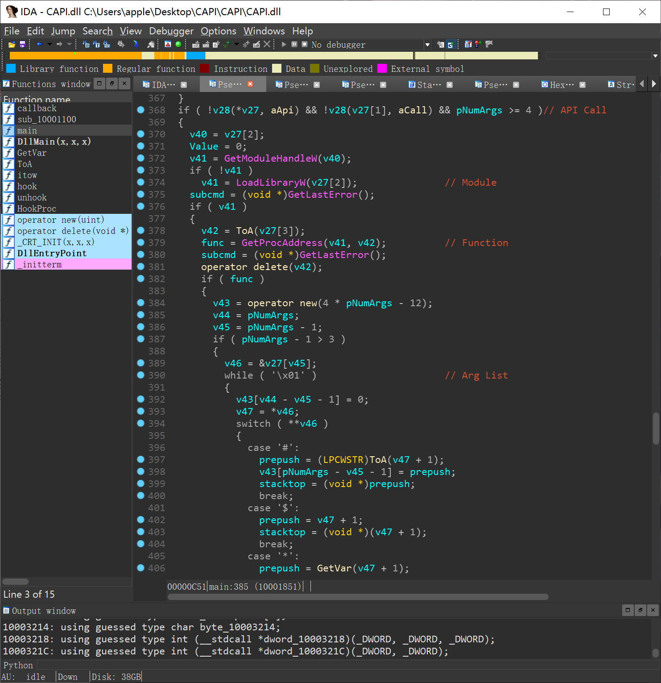The image size is (661, 683).
Task: Click the Open file toolbar icon
Action: pos(12,45)
